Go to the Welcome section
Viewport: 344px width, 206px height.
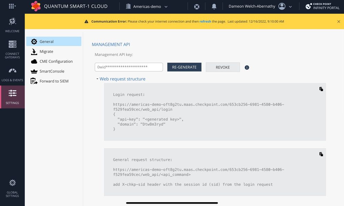tap(12, 25)
